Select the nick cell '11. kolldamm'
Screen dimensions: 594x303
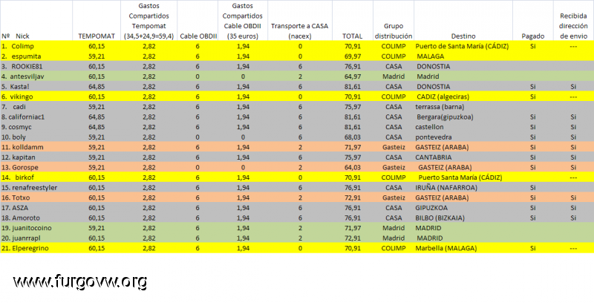click(22, 147)
